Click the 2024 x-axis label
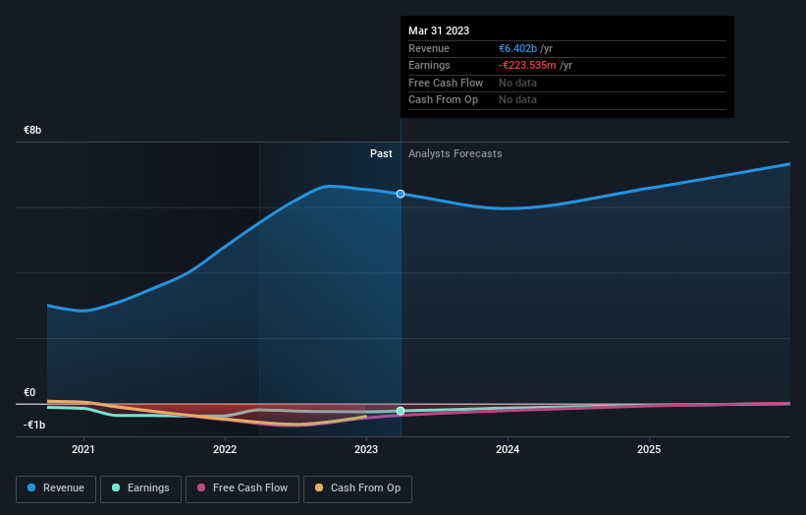 click(508, 450)
